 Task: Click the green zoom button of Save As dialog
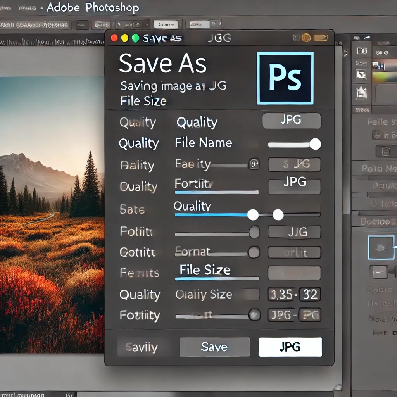click(135, 38)
